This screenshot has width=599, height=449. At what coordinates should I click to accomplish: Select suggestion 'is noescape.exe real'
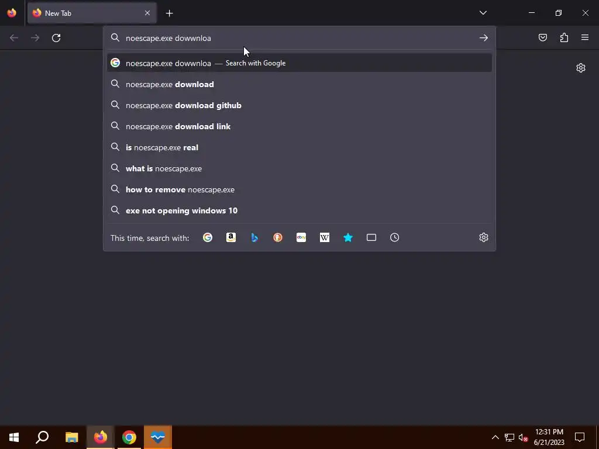(299, 147)
